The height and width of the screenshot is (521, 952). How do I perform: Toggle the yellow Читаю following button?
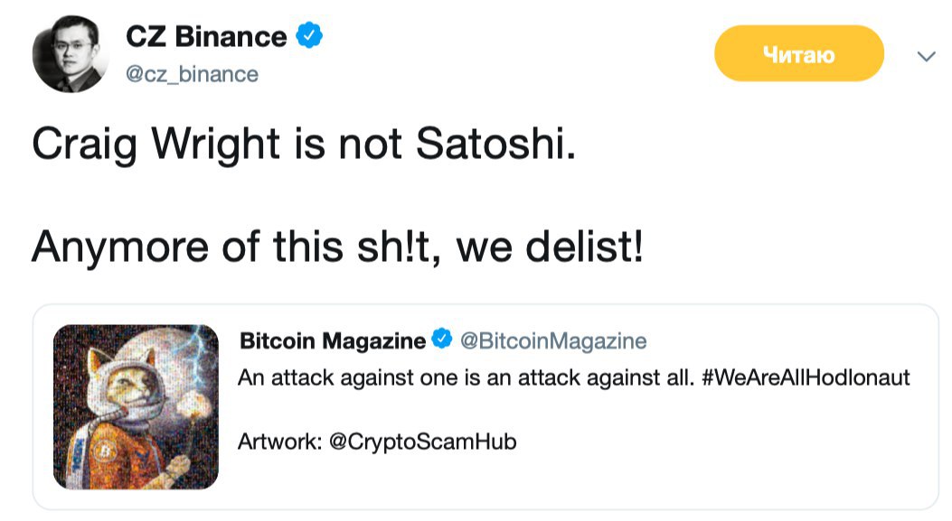798,54
